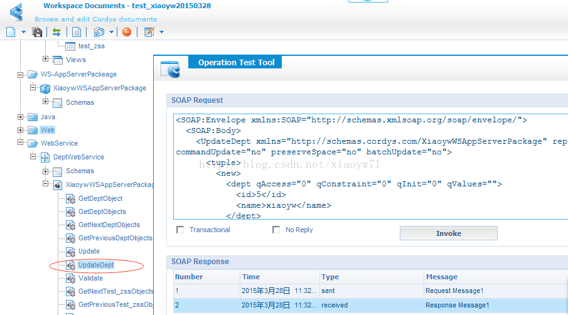Click the green-blue synchronize arrows icon
The width and height of the screenshot is (568, 315).
56,32
